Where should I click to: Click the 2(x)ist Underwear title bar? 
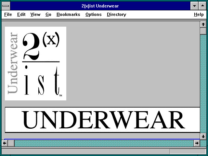pos(100,6)
